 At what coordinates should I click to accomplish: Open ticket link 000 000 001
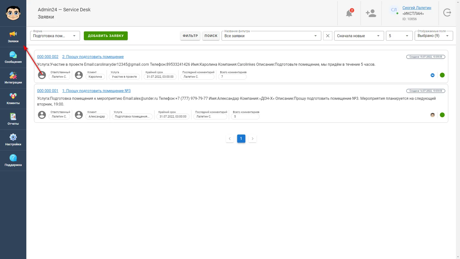pyautogui.click(x=48, y=91)
